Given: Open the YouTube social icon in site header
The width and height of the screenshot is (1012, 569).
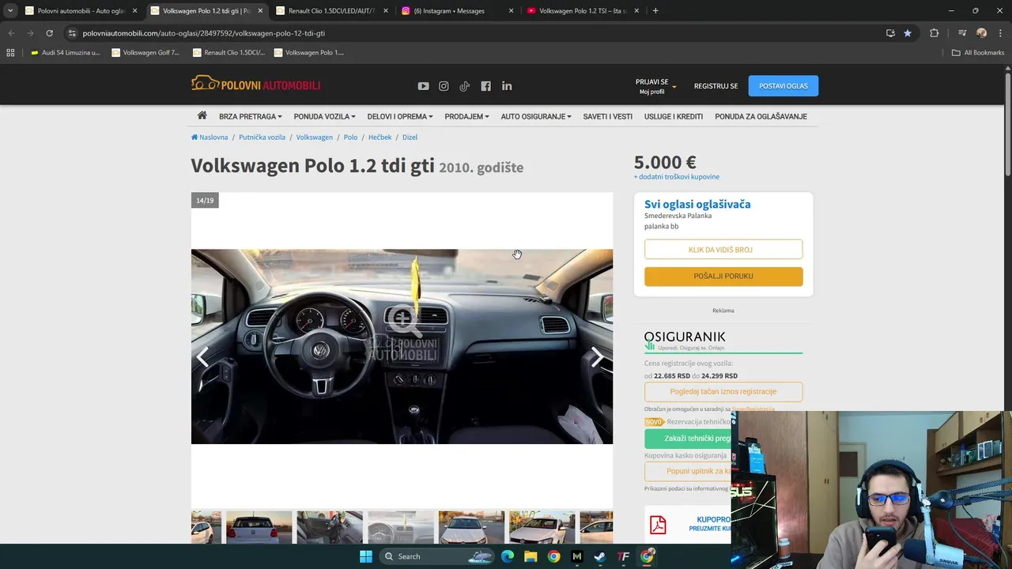Looking at the screenshot, I should click(x=423, y=86).
